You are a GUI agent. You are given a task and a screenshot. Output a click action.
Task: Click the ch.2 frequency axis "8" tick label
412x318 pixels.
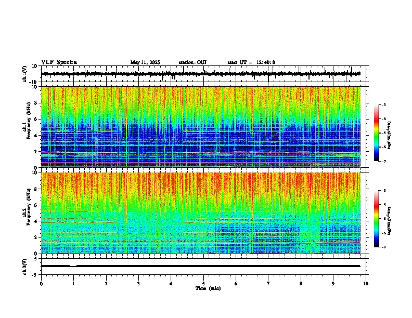(36, 189)
